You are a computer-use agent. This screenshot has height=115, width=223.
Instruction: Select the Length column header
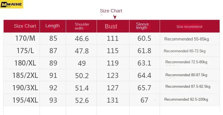pyautogui.click(x=53, y=26)
